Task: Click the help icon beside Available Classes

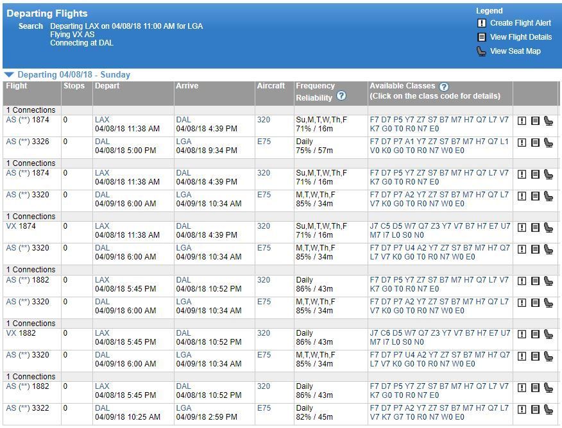Action: [444, 86]
